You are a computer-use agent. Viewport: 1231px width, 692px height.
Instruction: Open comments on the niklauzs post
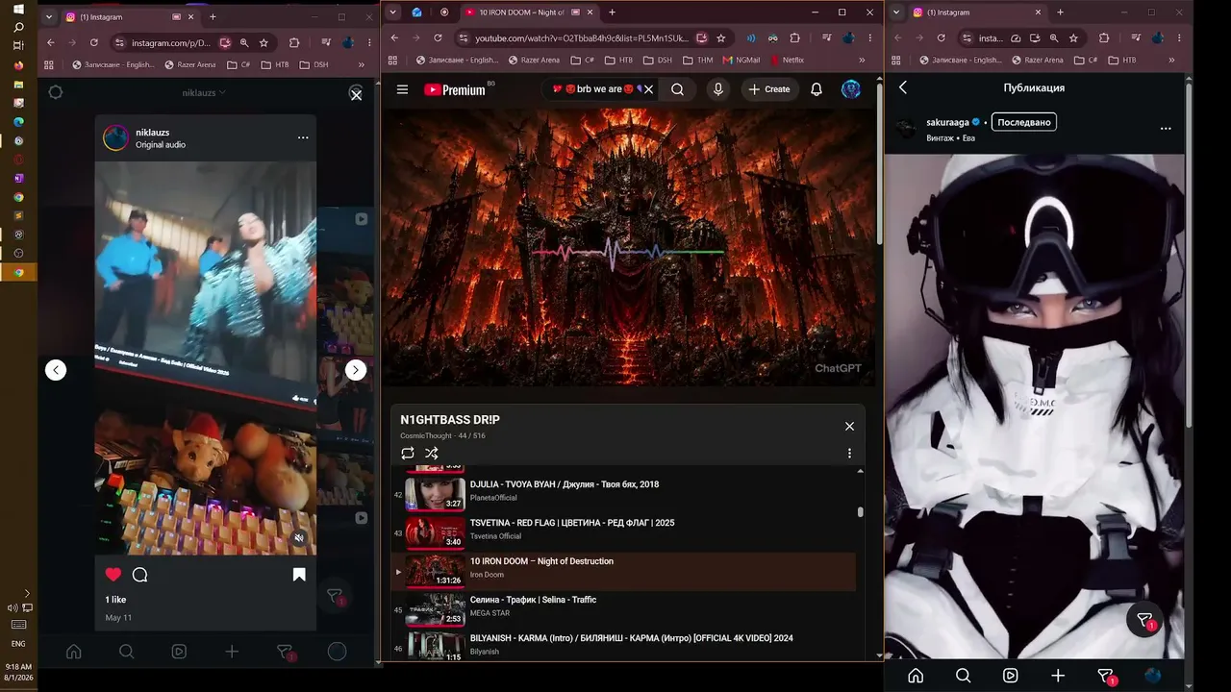pos(139,575)
